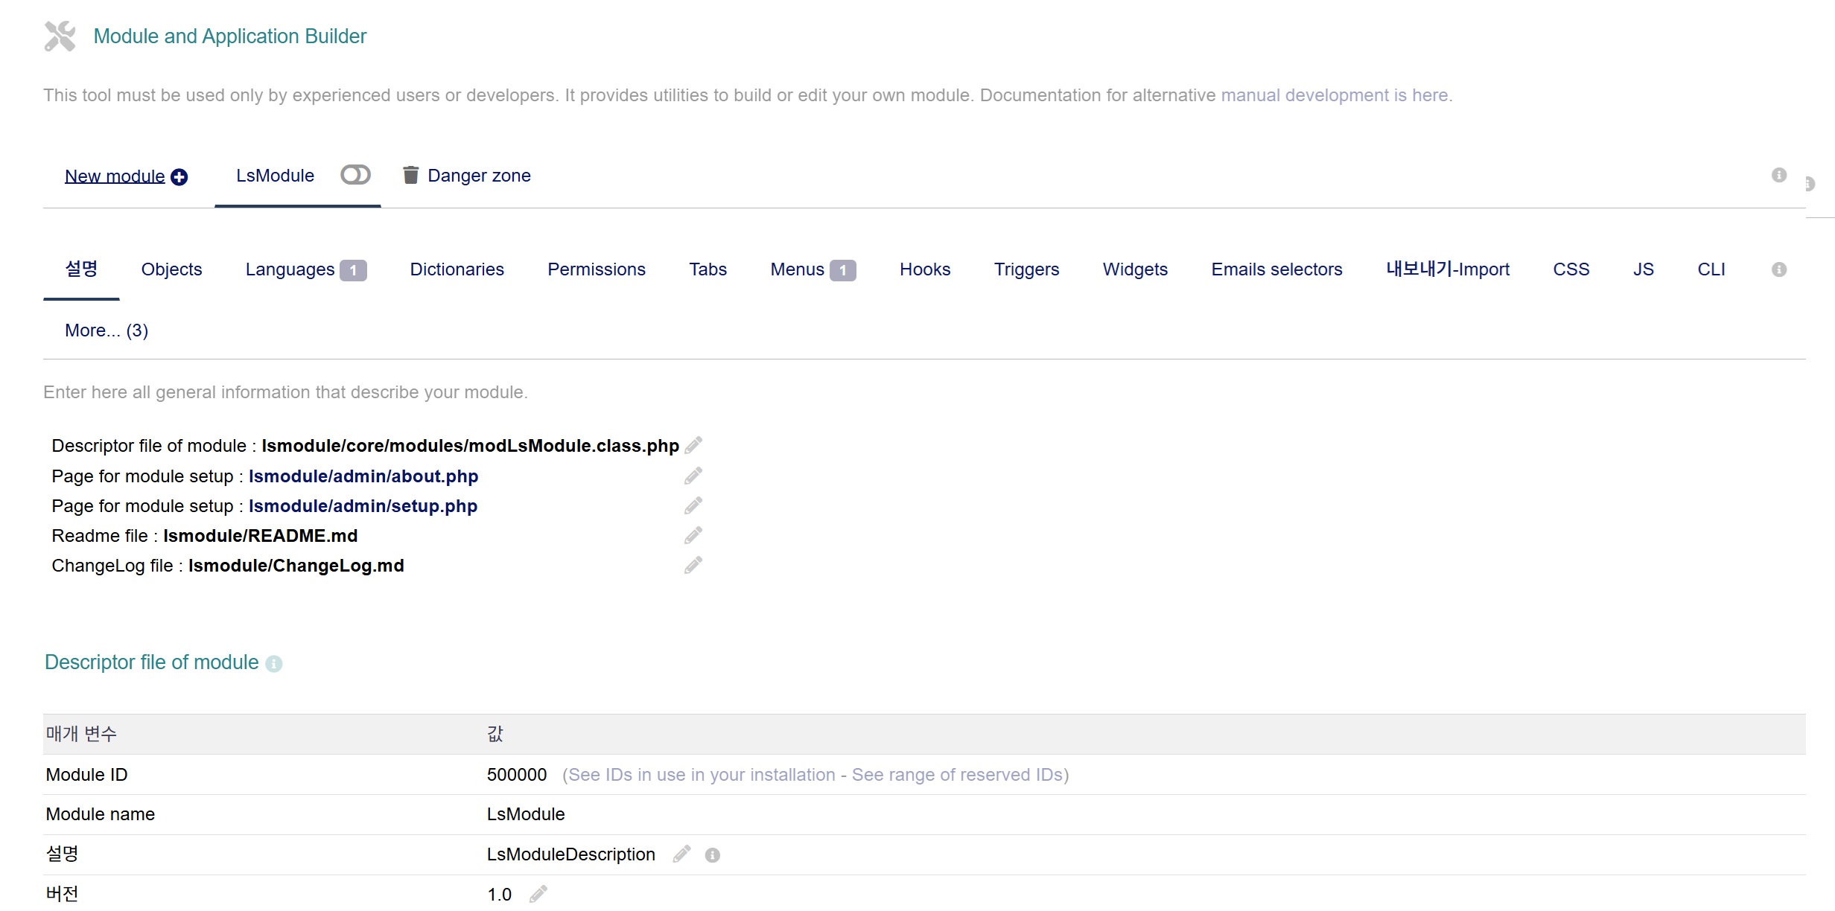Click edit pencil for about.php setup page

693,476
